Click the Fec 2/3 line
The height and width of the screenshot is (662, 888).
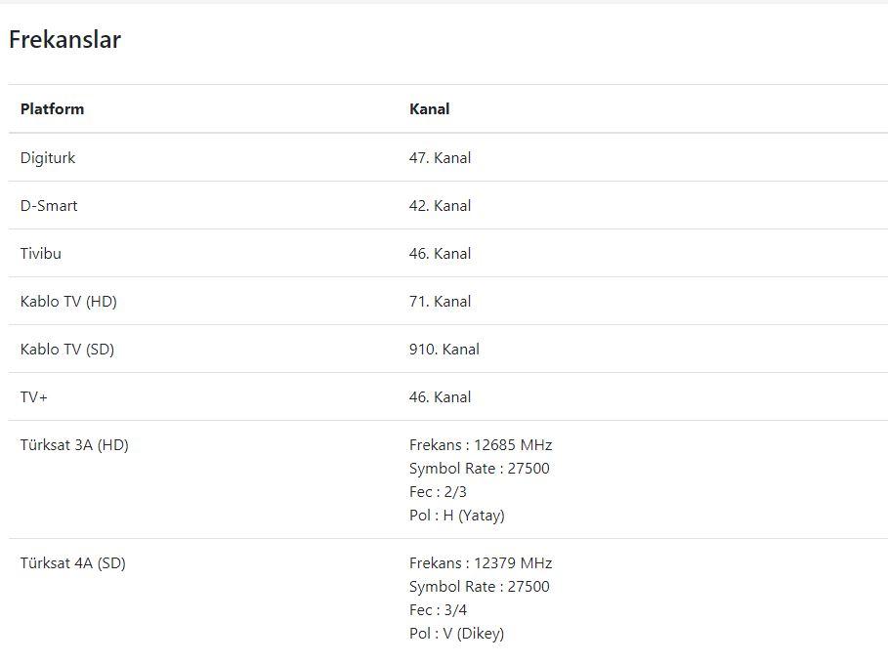(438, 492)
